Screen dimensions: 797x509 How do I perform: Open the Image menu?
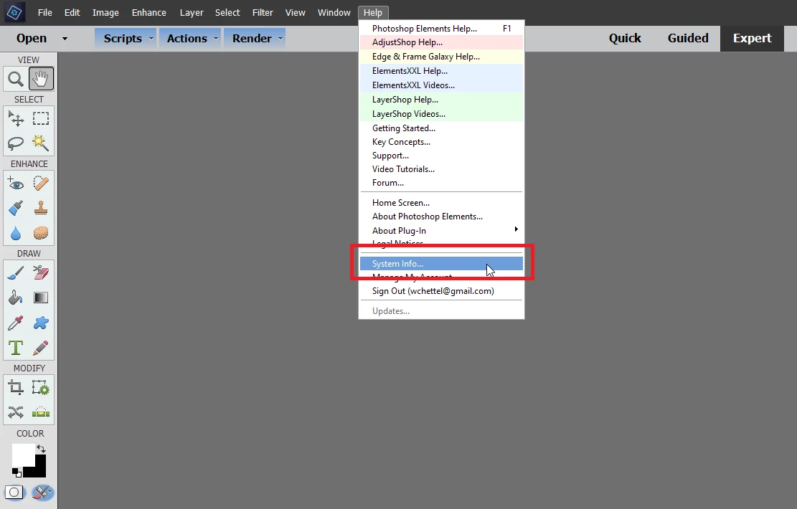[x=105, y=12]
